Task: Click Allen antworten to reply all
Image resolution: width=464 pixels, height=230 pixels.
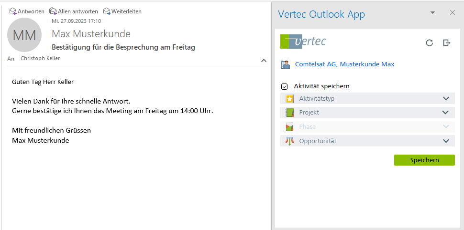Action: click(74, 11)
